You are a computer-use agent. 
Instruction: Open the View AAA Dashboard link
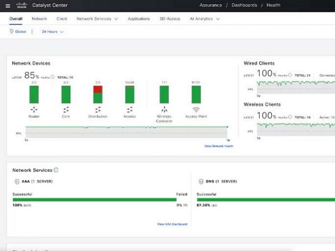(172, 224)
